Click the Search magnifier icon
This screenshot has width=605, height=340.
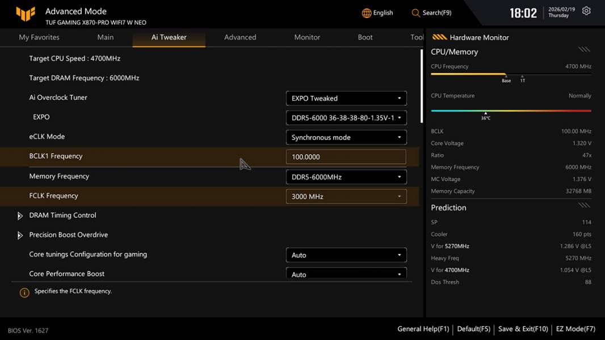click(x=416, y=13)
